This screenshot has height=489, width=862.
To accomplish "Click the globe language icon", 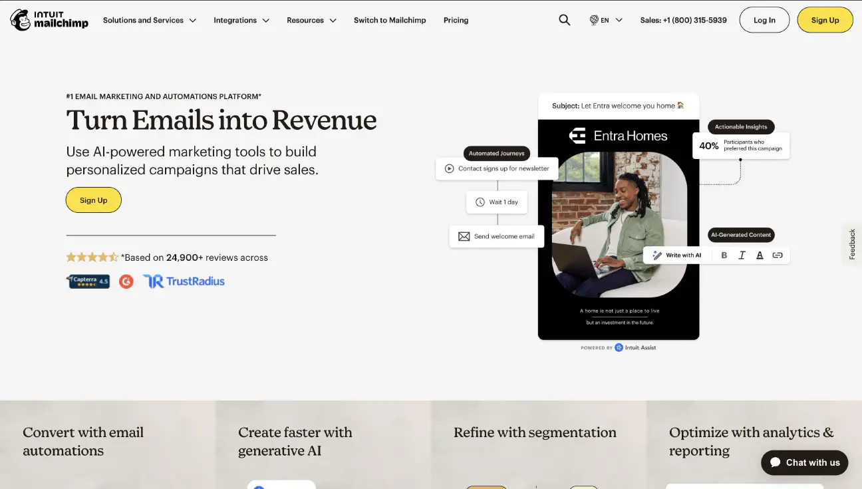I will (x=594, y=20).
